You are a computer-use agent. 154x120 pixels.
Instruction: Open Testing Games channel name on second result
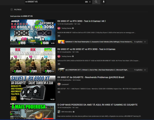click(x=67, y=56)
